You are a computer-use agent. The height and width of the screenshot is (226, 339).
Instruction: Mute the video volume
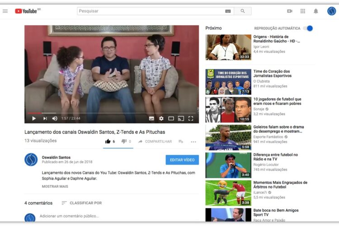tap(55, 118)
